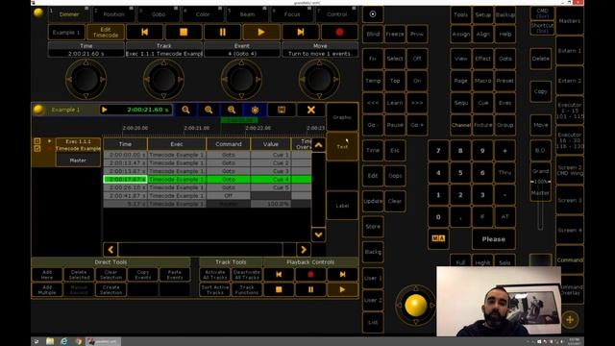Arm the record button in top transport bar
Image resolution: width=615 pixels, height=346 pixels.
(x=339, y=32)
